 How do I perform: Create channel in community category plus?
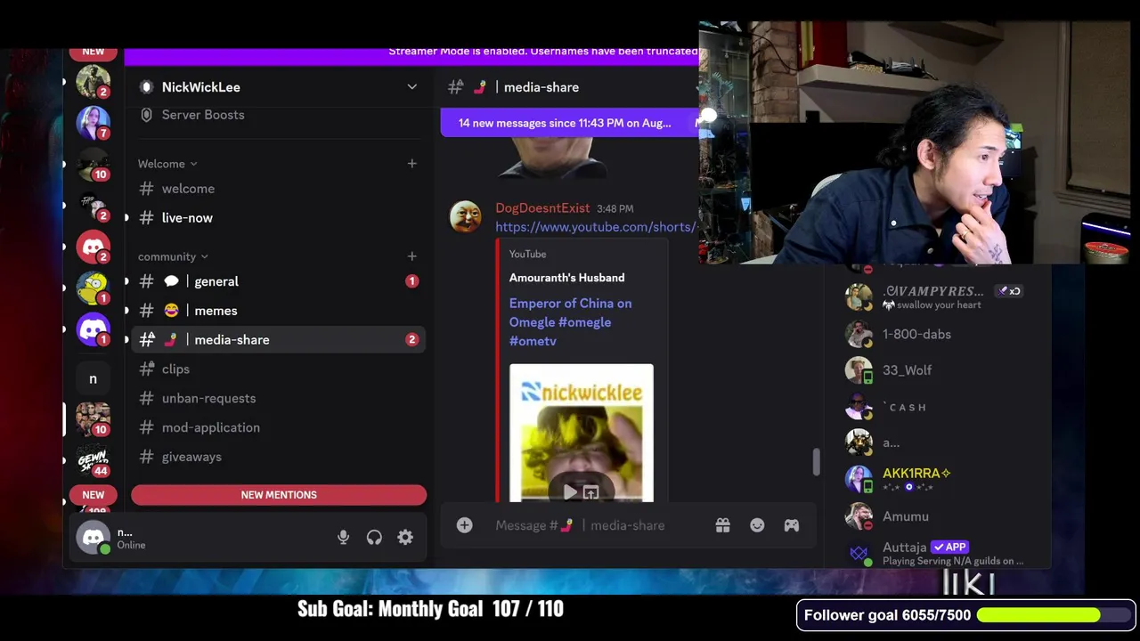[411, 256]
